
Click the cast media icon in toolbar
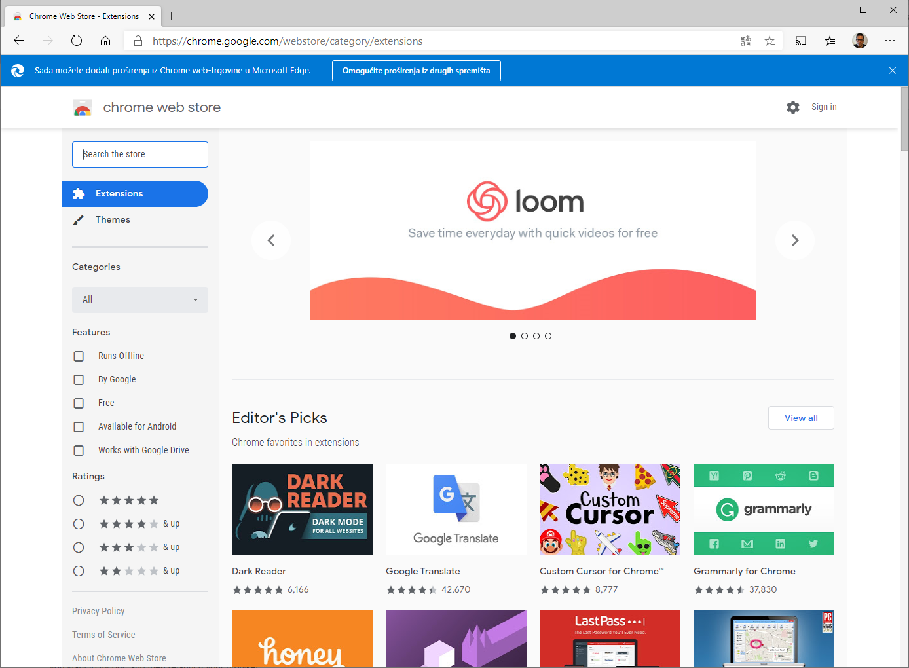click(x=801, y=41)
